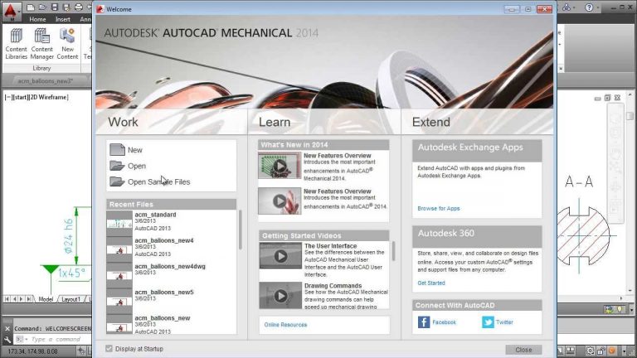Toggle the Display at Startup checkbox
The image size is (637, 358).
(109, 348)
